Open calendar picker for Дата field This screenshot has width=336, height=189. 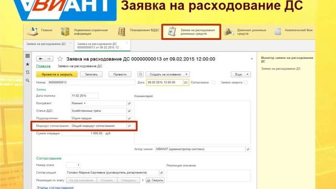pyautogui.click(x=186, y=82)
